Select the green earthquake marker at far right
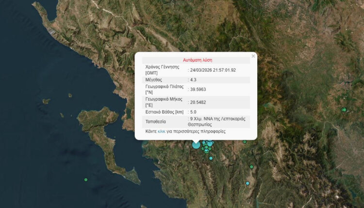Image resolution: width=364 pixels, height=208 pixels. tap(344, 110)
